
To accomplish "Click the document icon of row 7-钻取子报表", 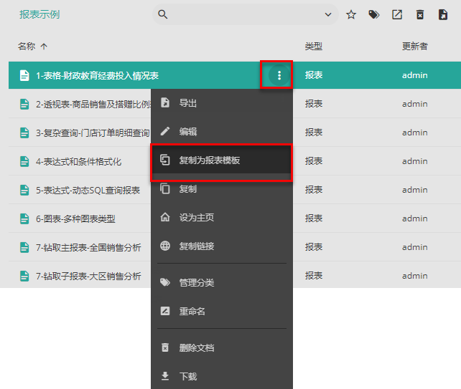I will [24, 276].
